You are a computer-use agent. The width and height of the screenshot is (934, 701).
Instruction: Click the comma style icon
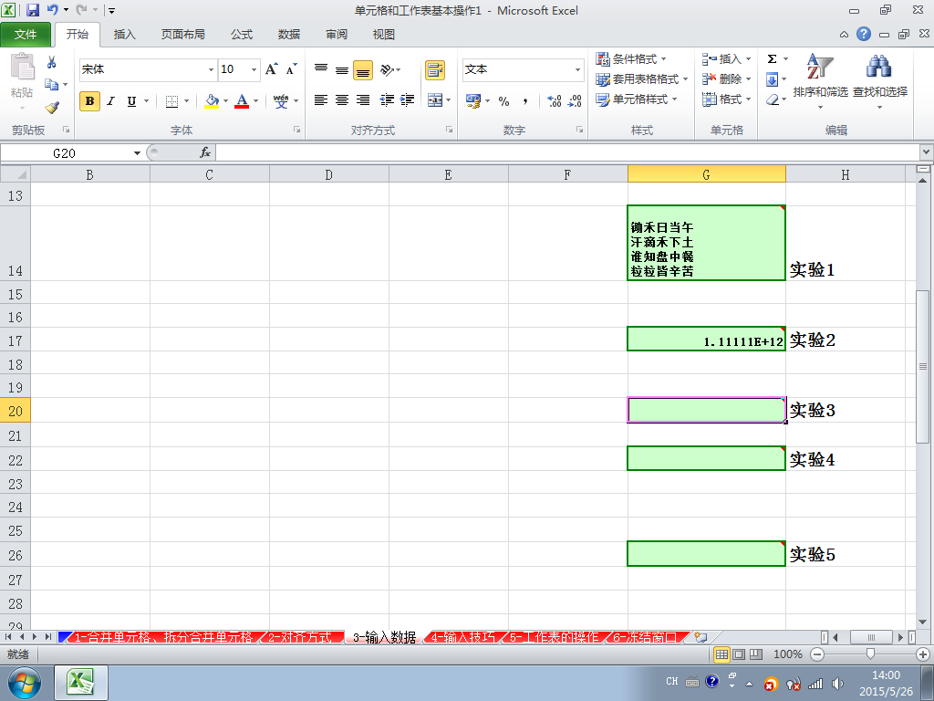(524, 101)
